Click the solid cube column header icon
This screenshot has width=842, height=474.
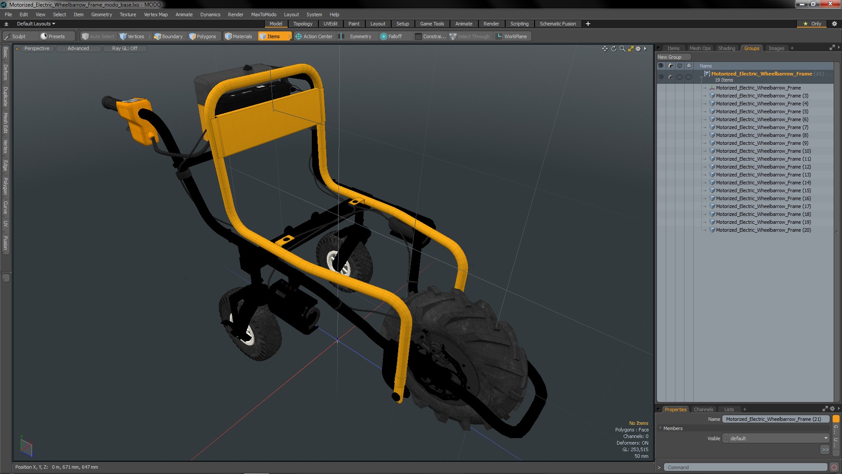689,66
